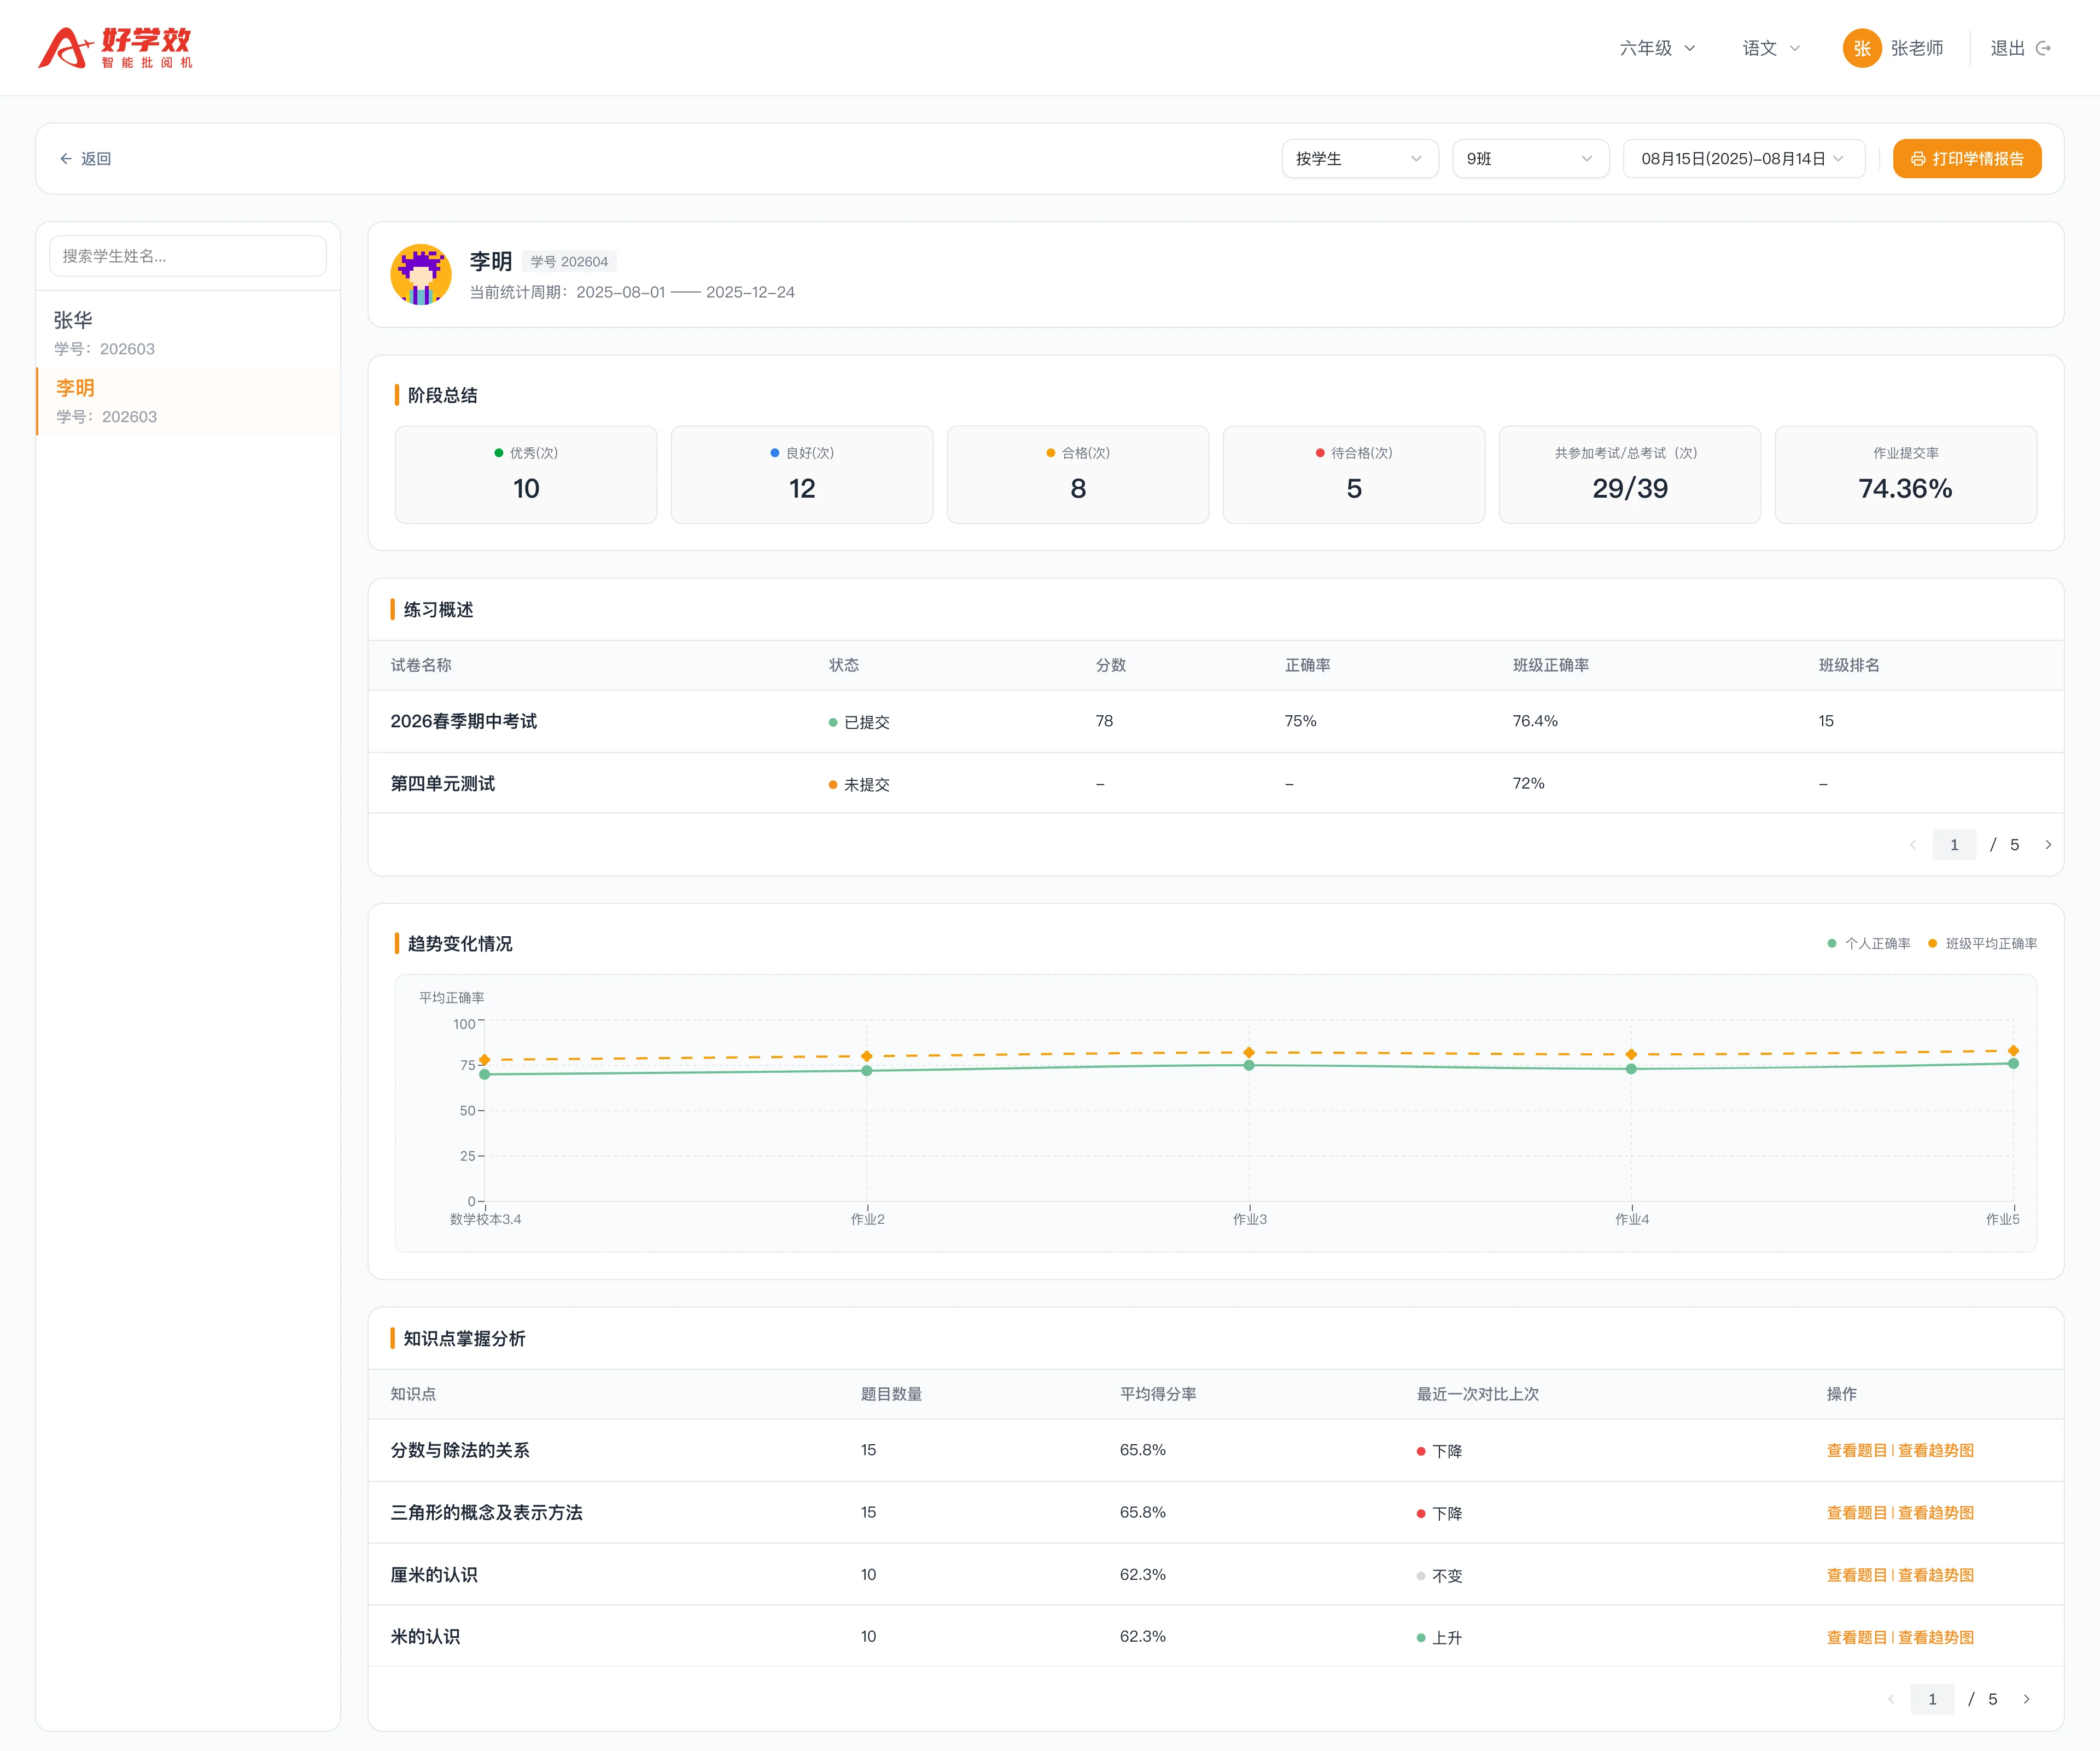Image resolution: width=2100 pixels, height=1751 pixels.
Task: Go to previous page in 知识点掌握分析 pagination
Action: click(1891, 1699)
